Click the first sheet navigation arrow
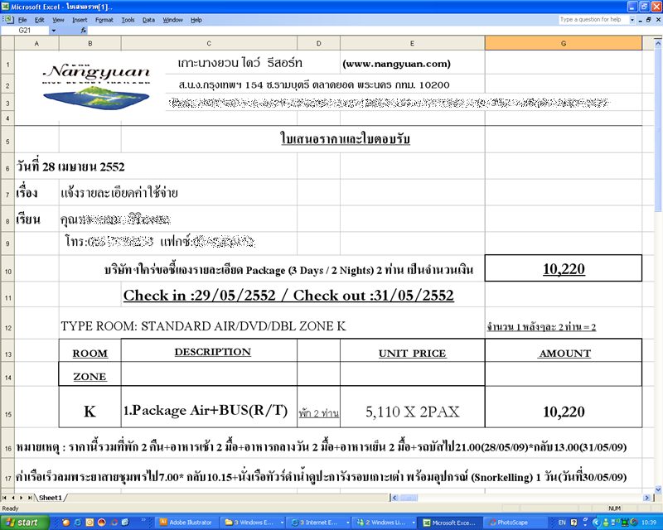Viewport: 663px width, 530px height. (x=6, y=498)
